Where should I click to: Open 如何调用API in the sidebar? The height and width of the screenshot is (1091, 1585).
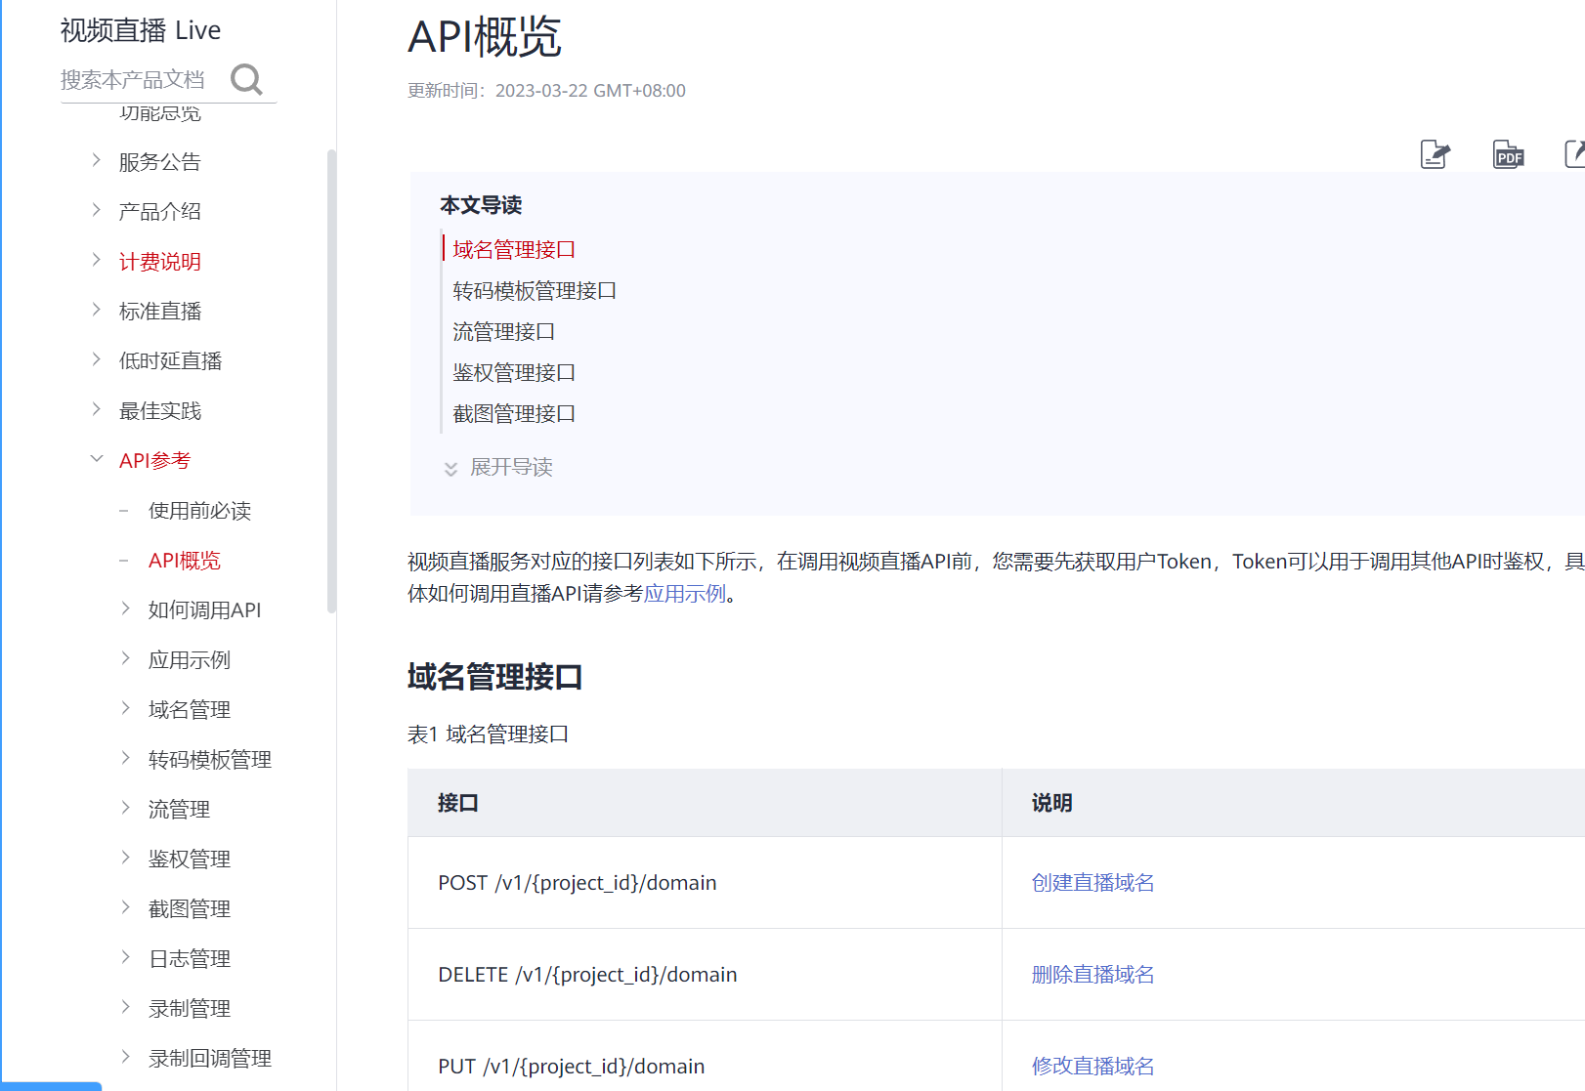click(205, 610)
